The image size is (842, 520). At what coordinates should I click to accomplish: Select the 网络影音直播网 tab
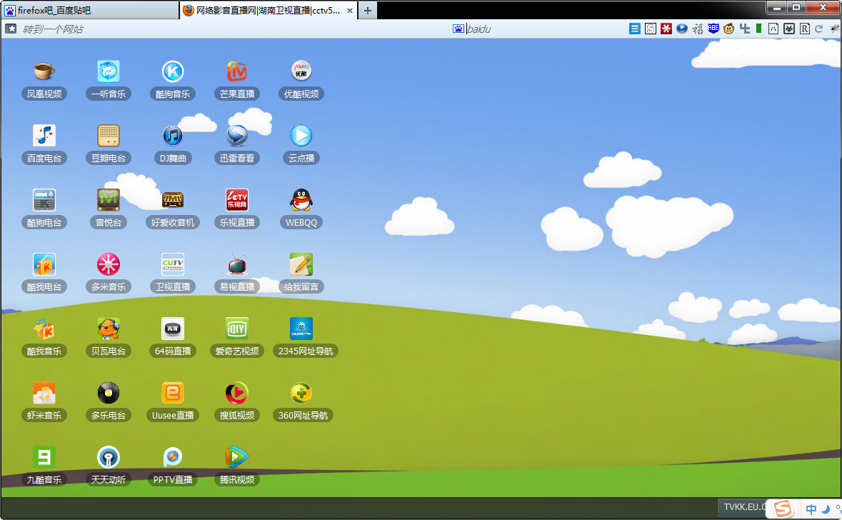tap(269, 10)
